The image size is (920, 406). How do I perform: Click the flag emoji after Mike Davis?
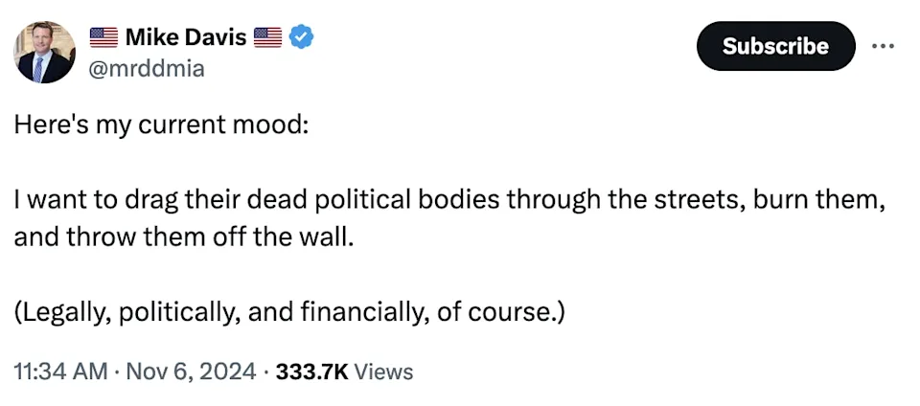(269, 37)
